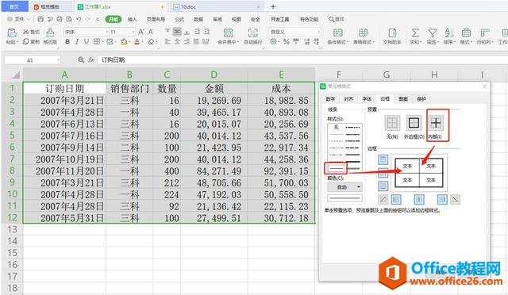The height and width of the screenshot is (295, 508).
Task: Click the plus new tab button
Action: (x=273, y=6)
